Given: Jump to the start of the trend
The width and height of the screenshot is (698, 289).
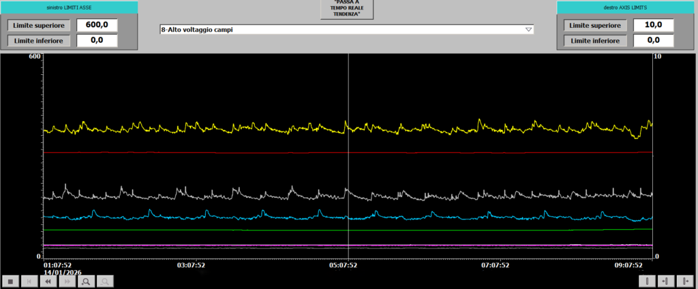Looking at the screenshot, I should tap(29, 281).
